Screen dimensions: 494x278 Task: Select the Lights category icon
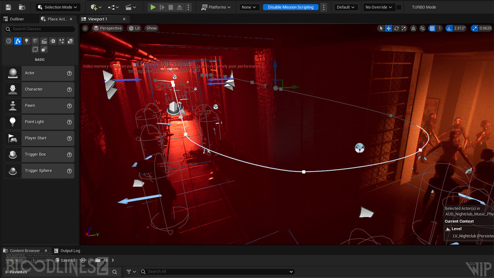tap(27, 41)
